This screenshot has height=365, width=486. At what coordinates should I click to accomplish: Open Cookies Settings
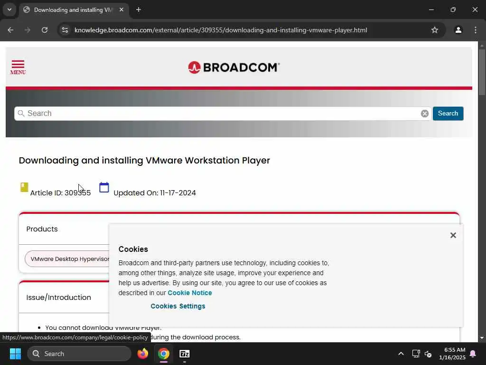point(178,306)
